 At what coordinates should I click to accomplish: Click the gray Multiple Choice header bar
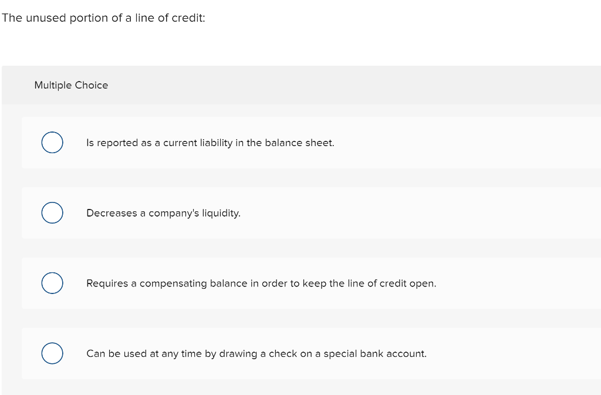point(301,85)
